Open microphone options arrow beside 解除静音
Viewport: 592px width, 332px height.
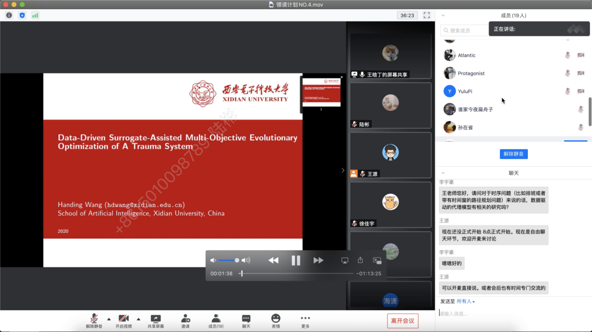pyautogui.click(x=109, y=319)
